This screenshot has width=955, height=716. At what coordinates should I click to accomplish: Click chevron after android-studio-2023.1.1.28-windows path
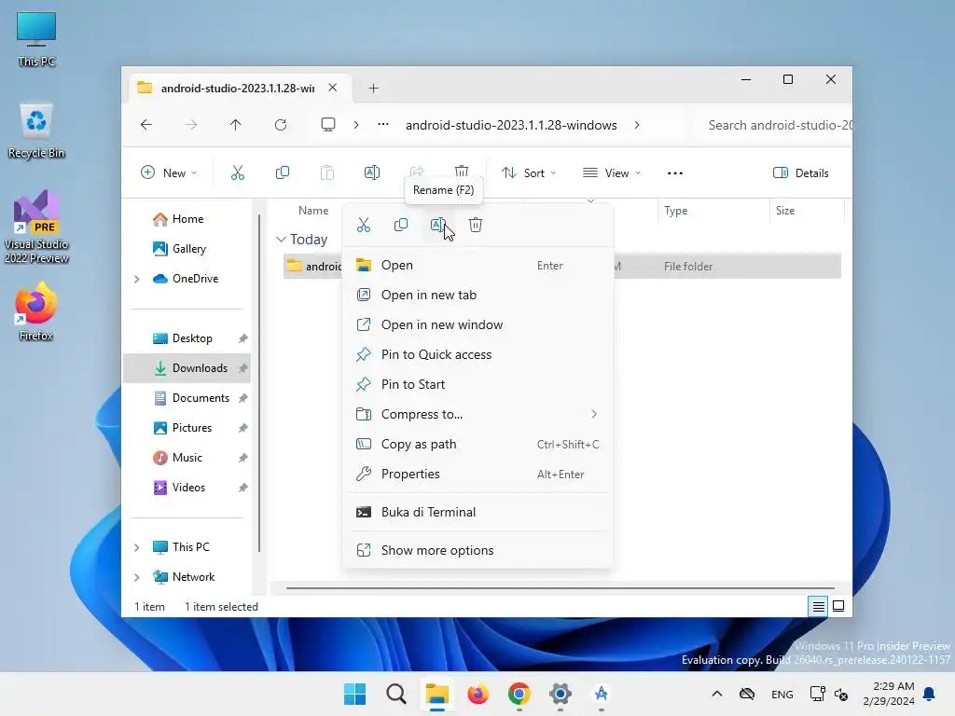coord(637,125)
